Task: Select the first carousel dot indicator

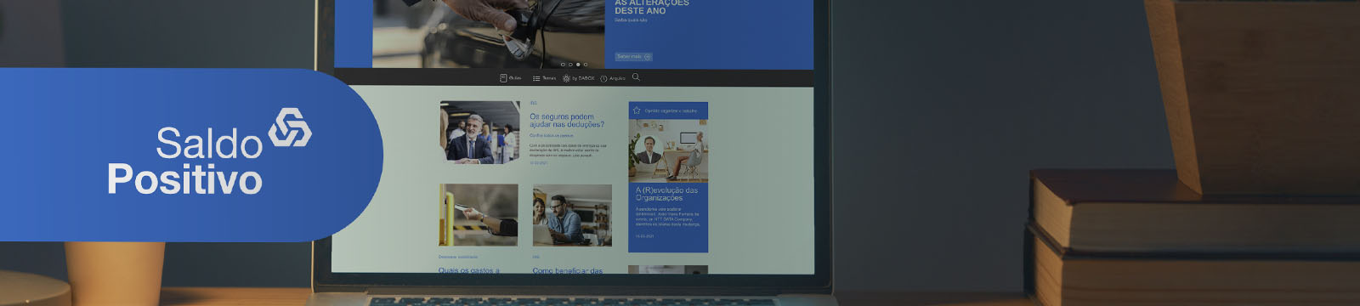Action: pos(563,65)
